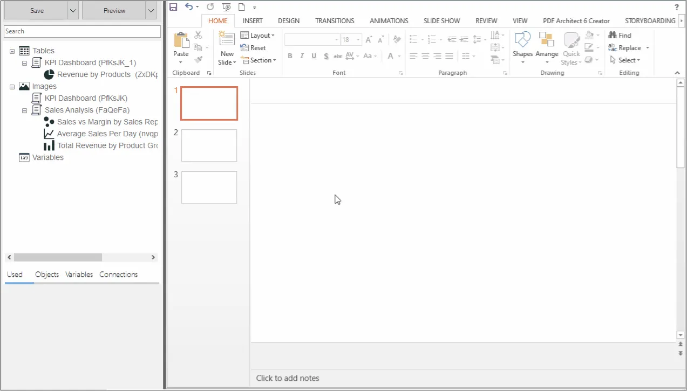Collapse the Tables tree node
The image size is (687, 391).
point(12,51)
